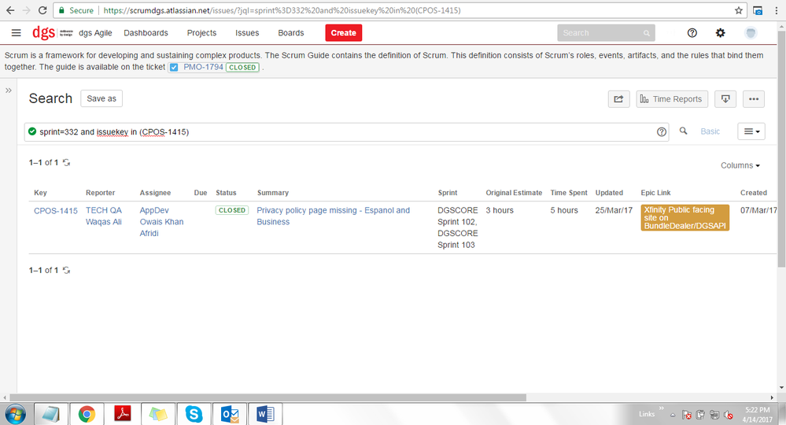This screenshot has height=425, width=786.
Task: Sort by the Summary column header
Action: click(273, 193)
